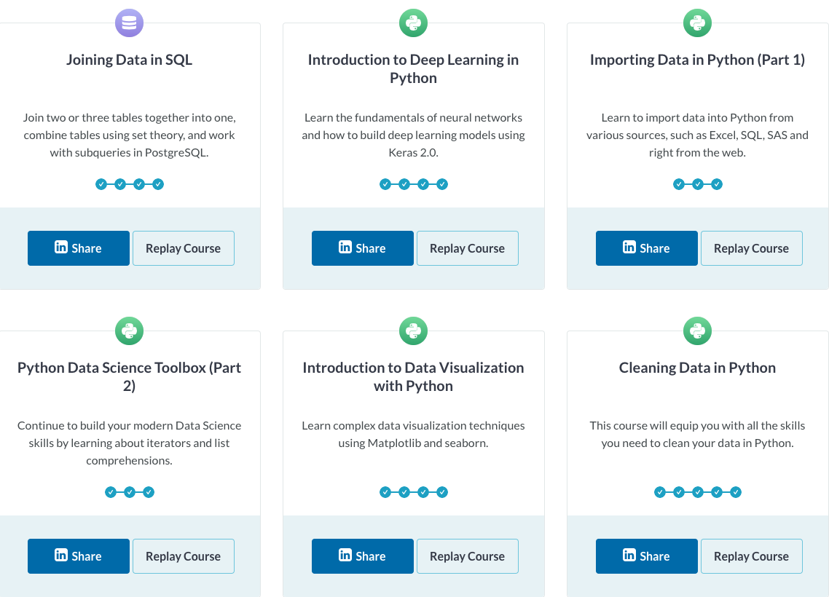
Task: Open Importing Data in Python (Part 1) title
Action: [x=697, y=60]
